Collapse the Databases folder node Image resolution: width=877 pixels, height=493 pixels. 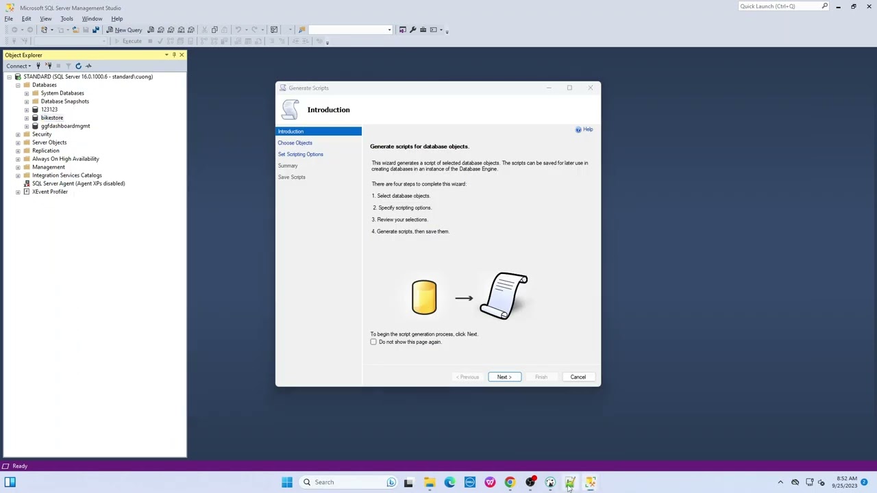pyautogui.click(x=18, y=85)
